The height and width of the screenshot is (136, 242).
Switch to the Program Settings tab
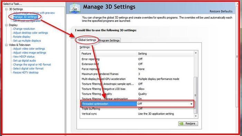[109, 40]
